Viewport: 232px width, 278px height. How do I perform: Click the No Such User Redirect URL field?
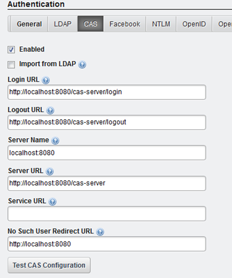pyautogui.click(x=107, y=244)
